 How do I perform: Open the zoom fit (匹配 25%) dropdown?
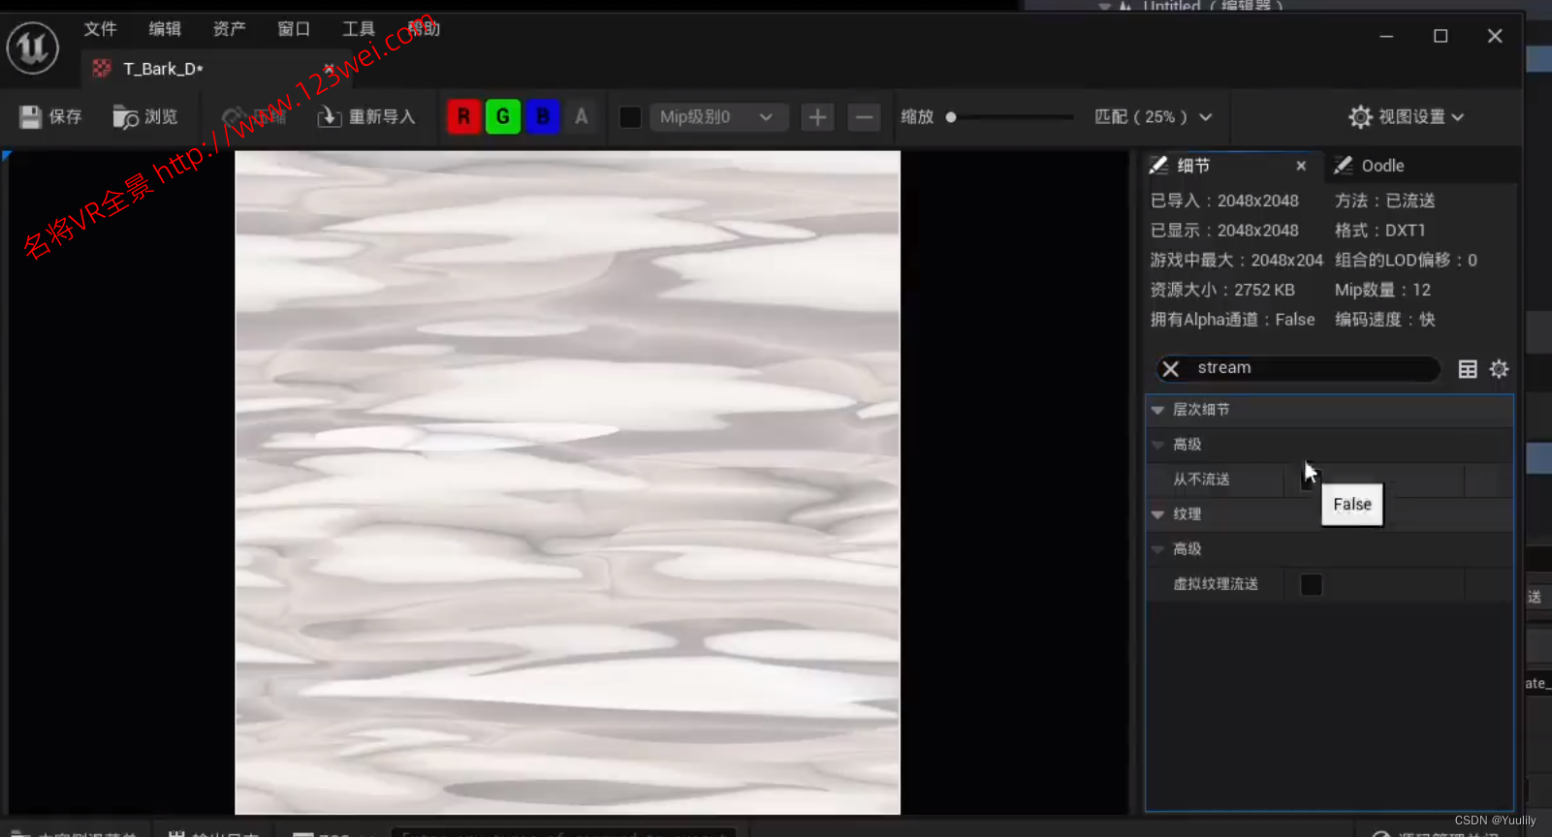coord(1153,117)
